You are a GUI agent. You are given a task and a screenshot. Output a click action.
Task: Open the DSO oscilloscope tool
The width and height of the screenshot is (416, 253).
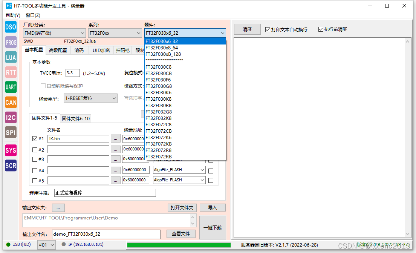[x=11, y=27]
